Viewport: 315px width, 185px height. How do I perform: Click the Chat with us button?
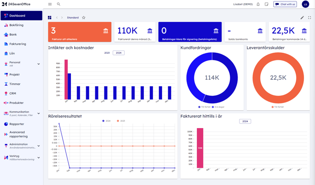(285, 4)
